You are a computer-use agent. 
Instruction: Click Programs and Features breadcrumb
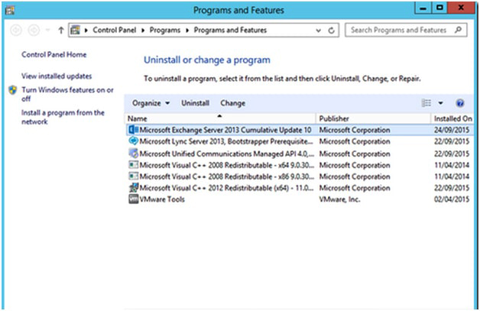click(x=230, y=30)
